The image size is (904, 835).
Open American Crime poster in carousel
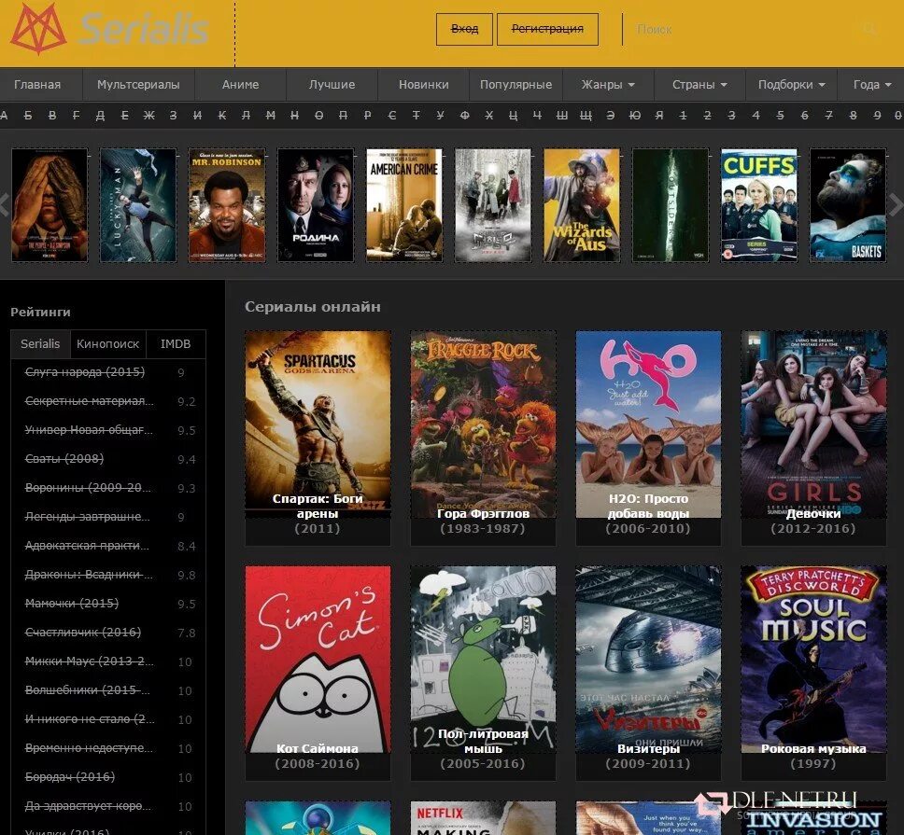(x=404, y=205)
